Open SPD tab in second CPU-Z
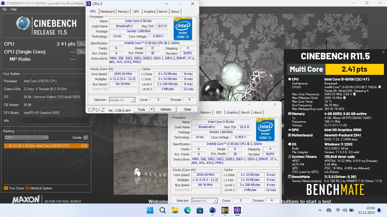Viewport: 387px width, 217px height. click(219, 112)
